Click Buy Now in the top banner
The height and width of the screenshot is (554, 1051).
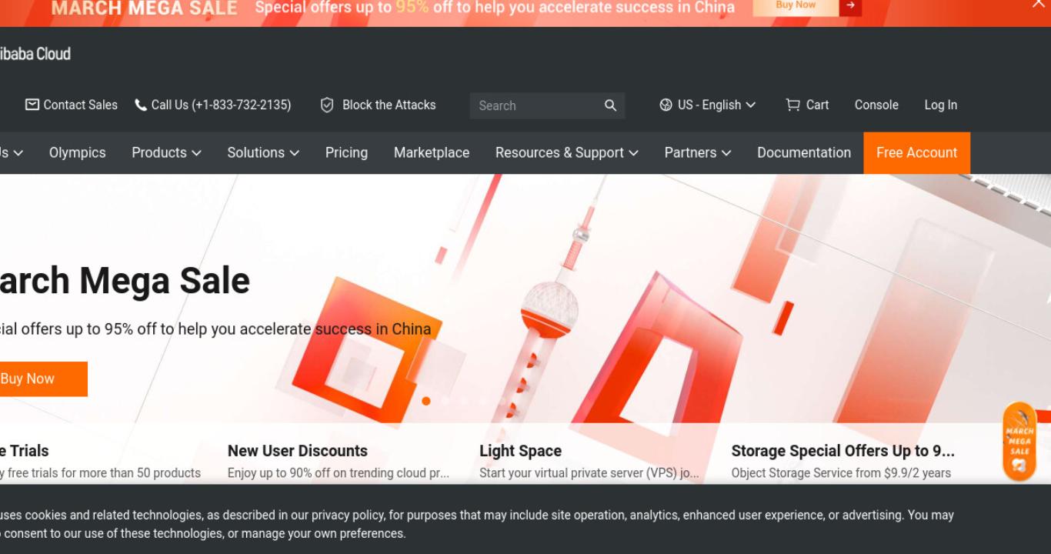(796, 5)
